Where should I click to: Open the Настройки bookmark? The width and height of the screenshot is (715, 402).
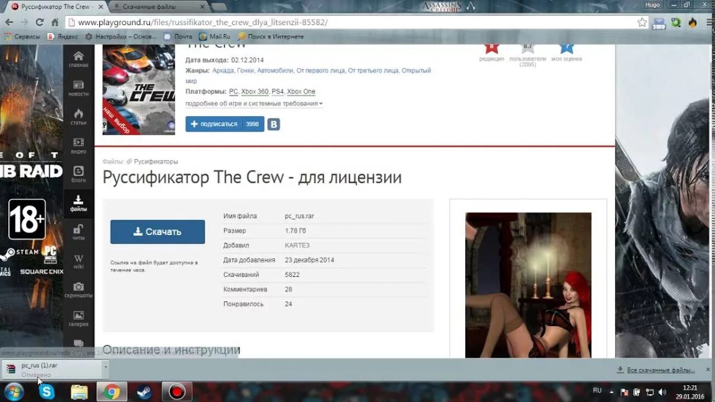pyautogui.click(x=121, y=36)
